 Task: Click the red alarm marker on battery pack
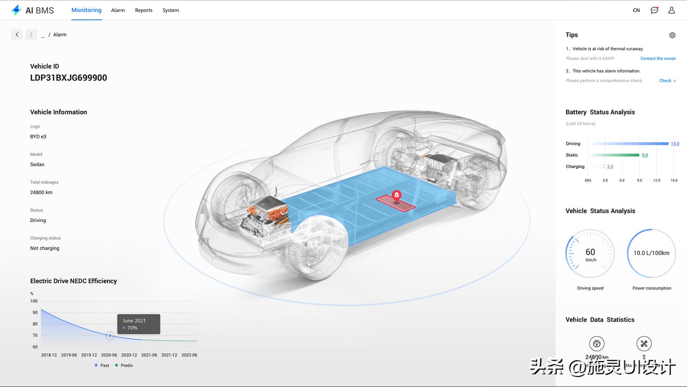[396, 195]
